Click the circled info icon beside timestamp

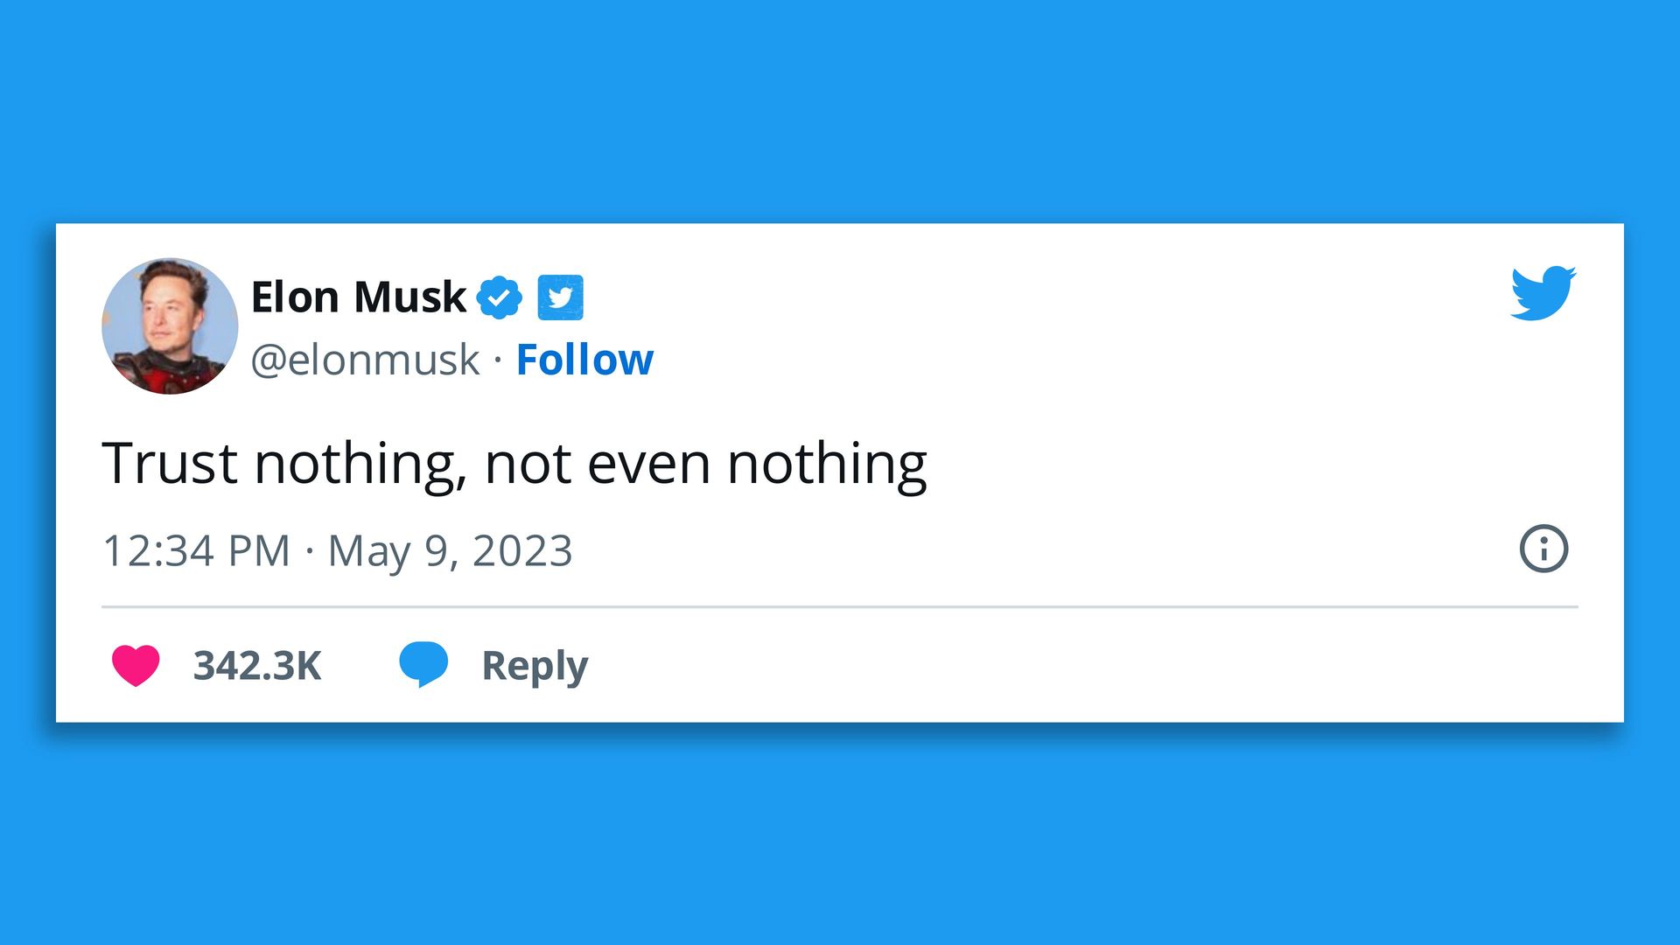(x=1543, y=549)
